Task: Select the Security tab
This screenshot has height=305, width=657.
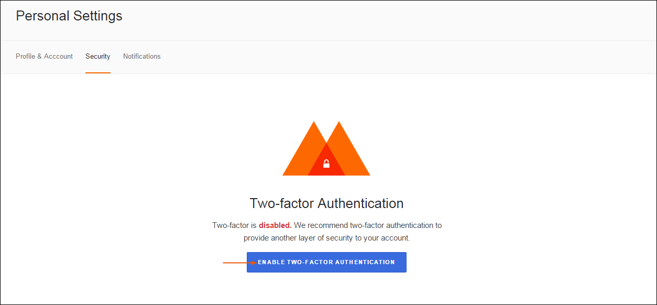Action: coord(98,56)
